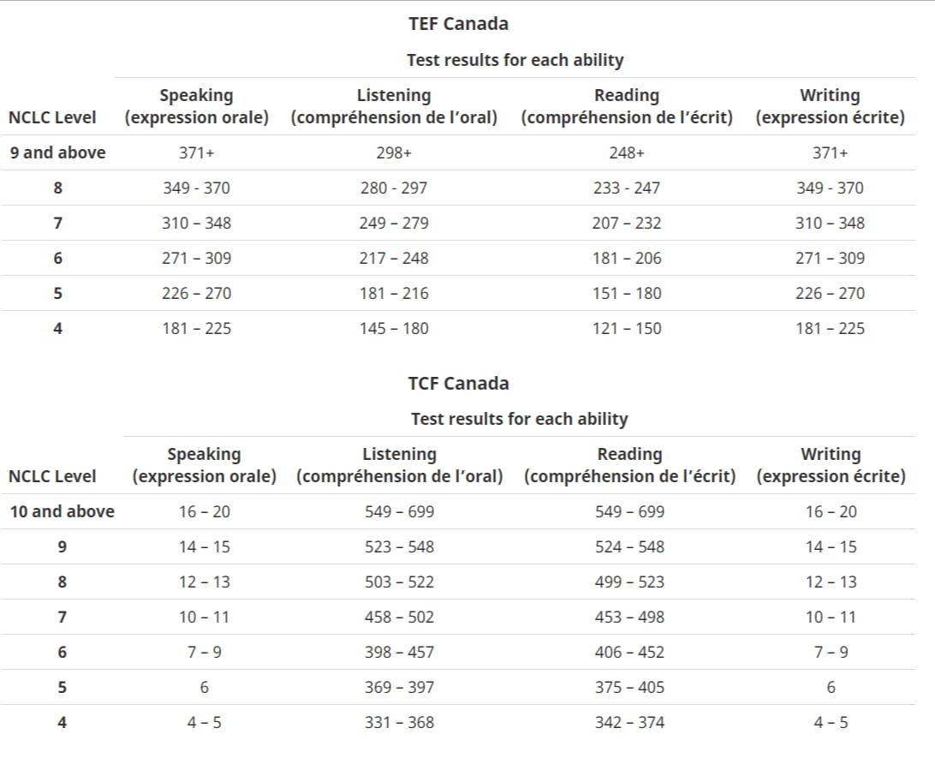This screenshot has height=758, width=935.
Task: Select TEF Writing (expression écrite) header
Action: point(830,106)
